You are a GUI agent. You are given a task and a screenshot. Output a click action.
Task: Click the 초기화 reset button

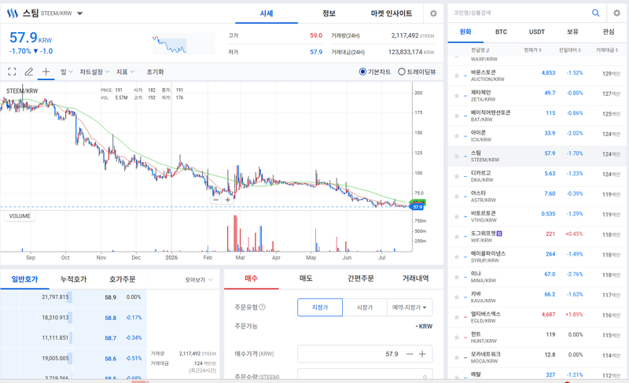(155, 72)
